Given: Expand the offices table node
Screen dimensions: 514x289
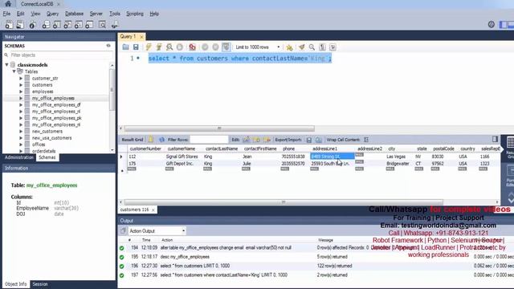Looking at the screenshot, I should click(21, 144).
